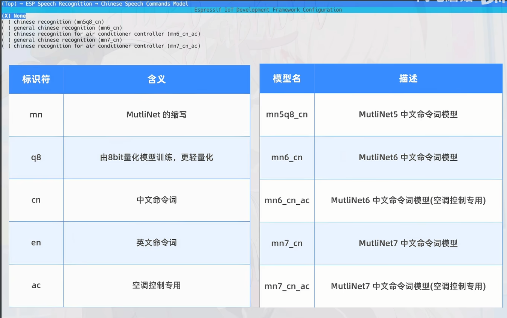Click the 标识符 table header
The height and width of the screenshot is (318, 507).
click(x=36, y=79)
